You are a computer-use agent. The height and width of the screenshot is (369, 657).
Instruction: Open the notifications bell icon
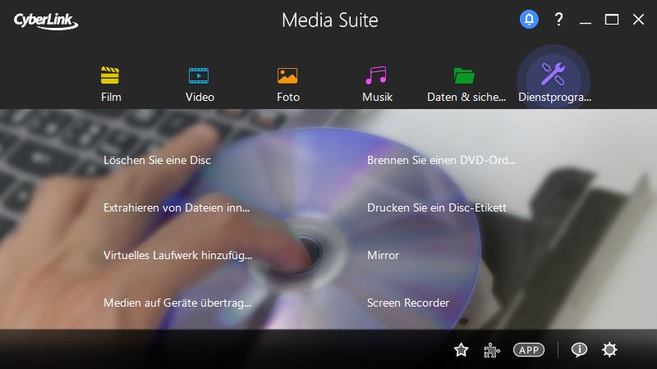point(529,20)
